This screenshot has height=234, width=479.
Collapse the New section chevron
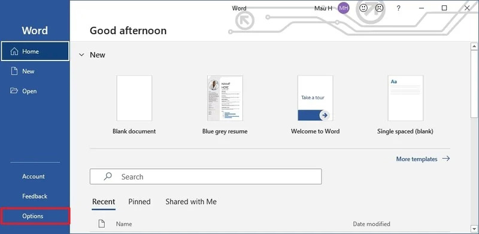tap(81, 55)
